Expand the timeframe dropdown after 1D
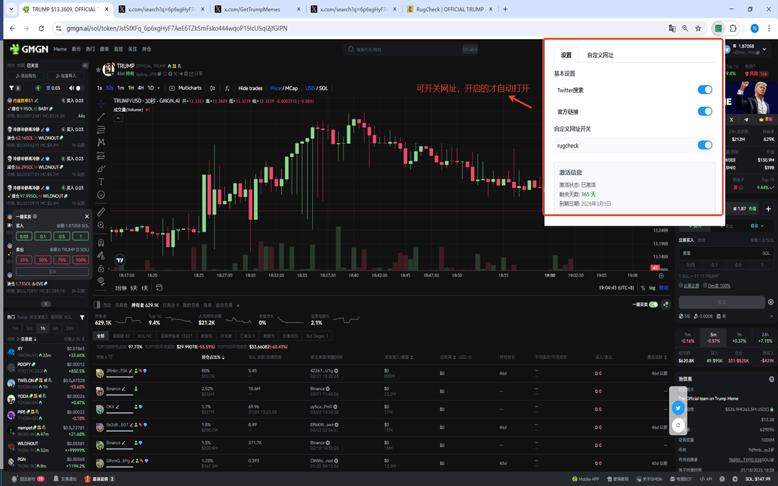The width and height of the screenshot is (778, 486). pos(158,88)
